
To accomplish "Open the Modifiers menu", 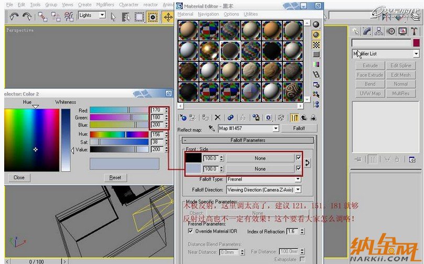I will pos(105,5).
